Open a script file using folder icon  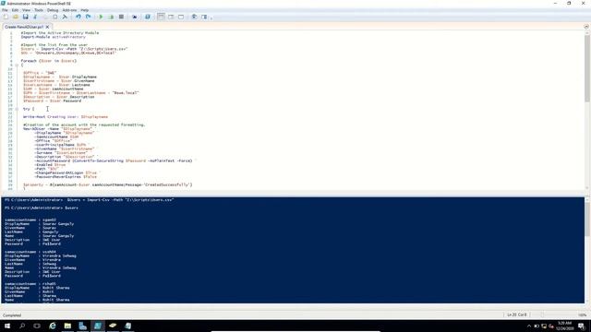[16, 17]
